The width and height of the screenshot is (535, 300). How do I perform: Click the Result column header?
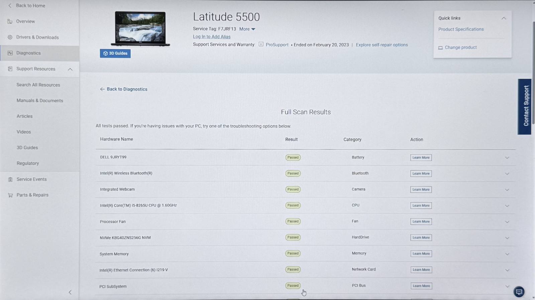291,140
